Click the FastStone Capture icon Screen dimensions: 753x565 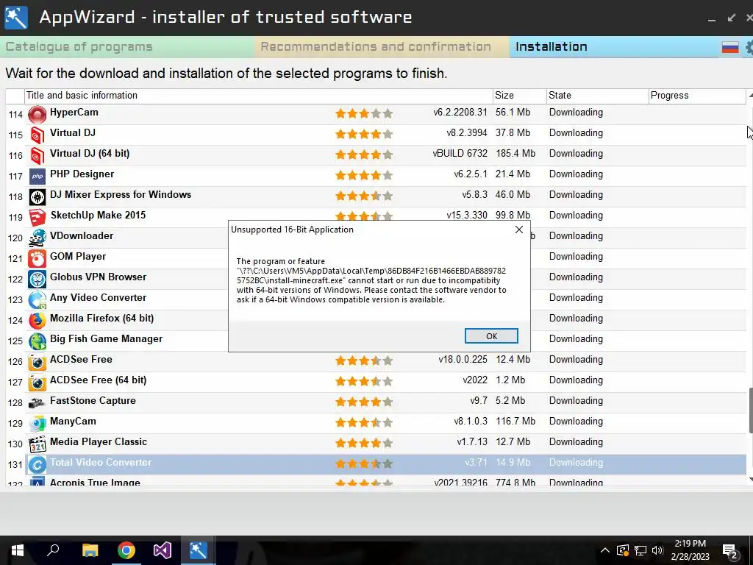point(37,403)
